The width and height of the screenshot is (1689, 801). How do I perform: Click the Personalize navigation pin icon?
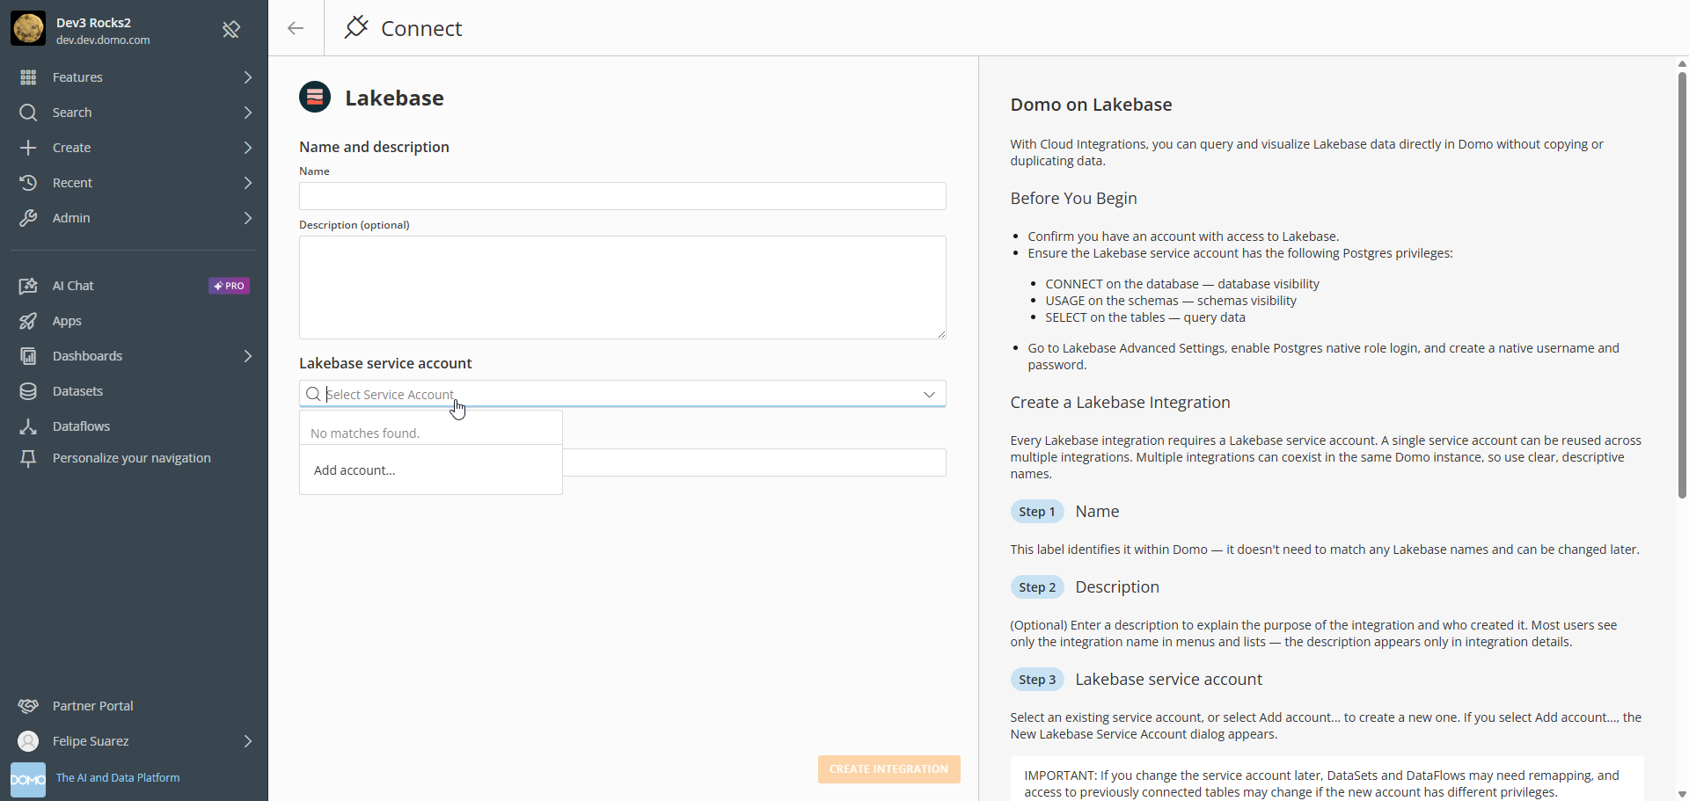[x=28, y=458]
